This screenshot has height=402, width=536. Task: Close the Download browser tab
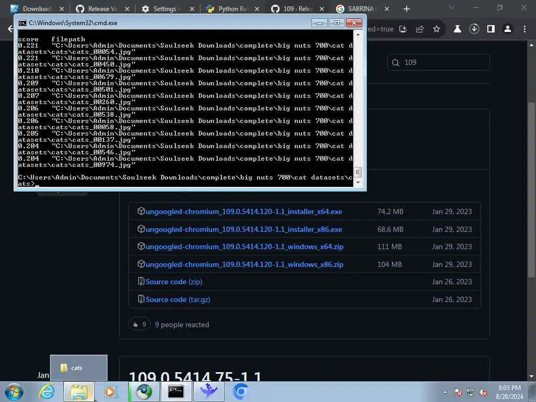(x=62, y=9)
